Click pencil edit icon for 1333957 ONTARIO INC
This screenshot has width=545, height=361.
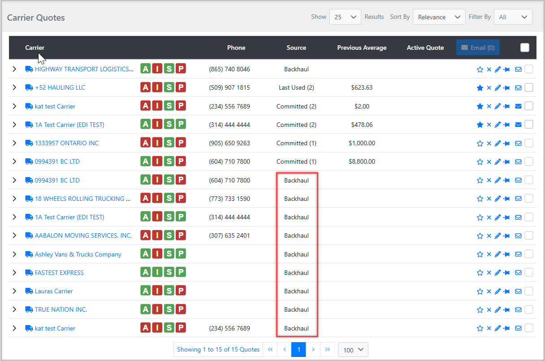497,144
